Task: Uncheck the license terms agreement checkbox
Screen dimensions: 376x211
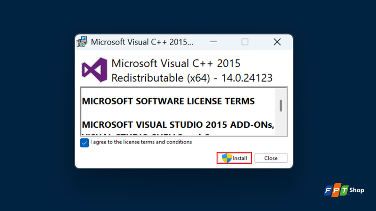Action: coord(85,143)
